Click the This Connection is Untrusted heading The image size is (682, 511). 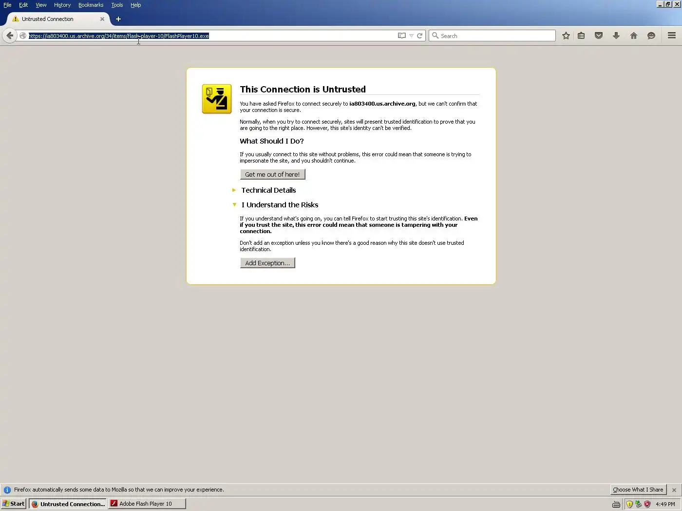click(x=303, y=89)
